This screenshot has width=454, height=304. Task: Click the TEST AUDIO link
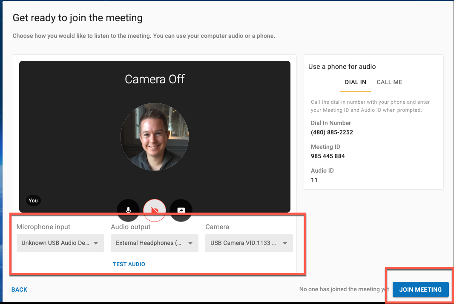(x=129, y=264)
